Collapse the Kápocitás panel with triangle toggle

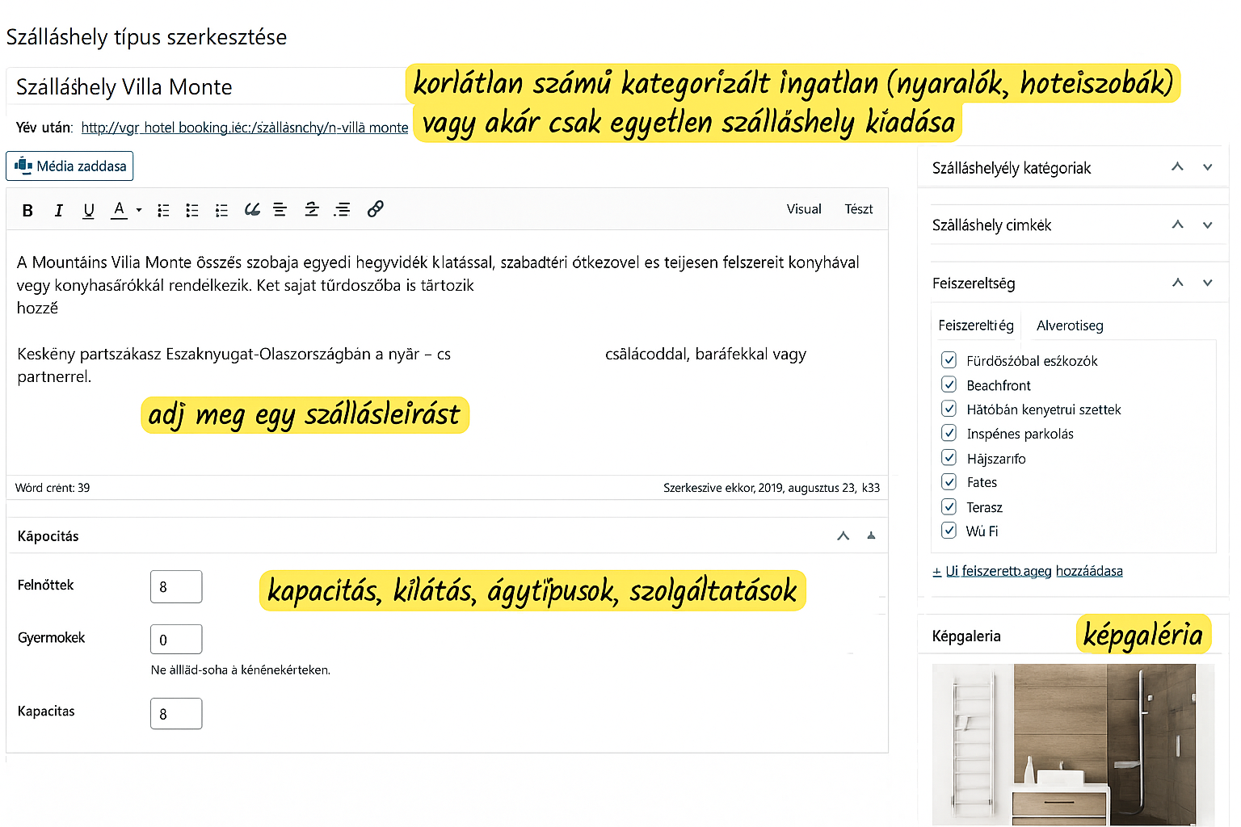[x=871, y=535]
